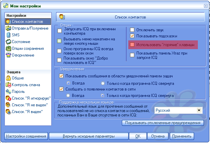Image resolution: width=210 pixels, height=143 pixels.
Task: Click the Пароль key icon
Action: [x=8, y=92]
